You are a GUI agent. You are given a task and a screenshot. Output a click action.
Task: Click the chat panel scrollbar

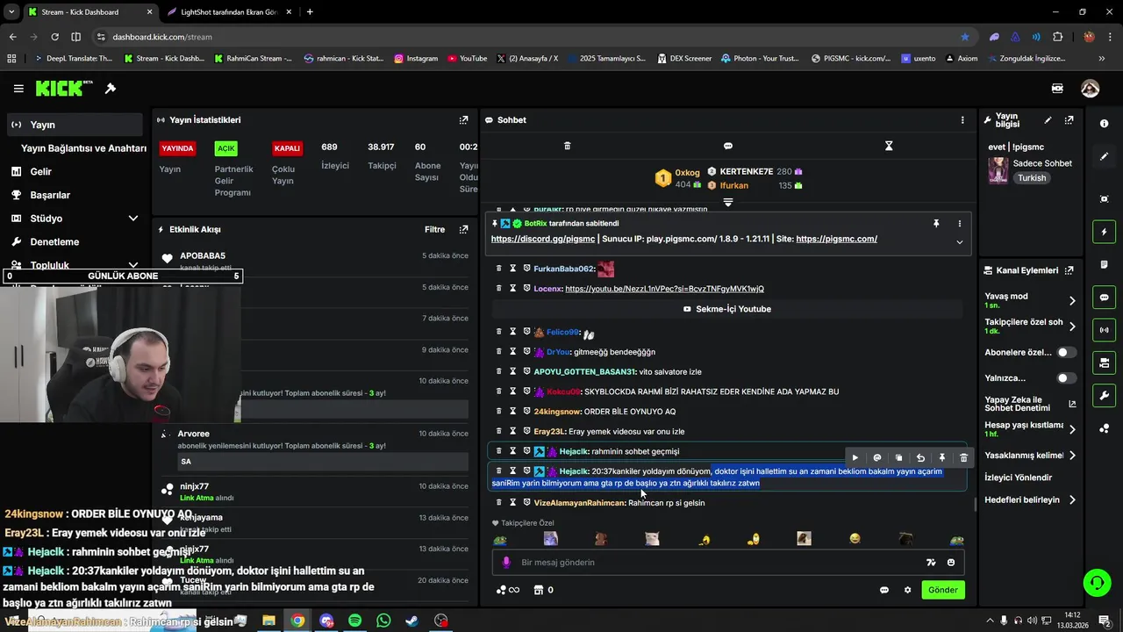pyautogui.click(x=975, y=504)
